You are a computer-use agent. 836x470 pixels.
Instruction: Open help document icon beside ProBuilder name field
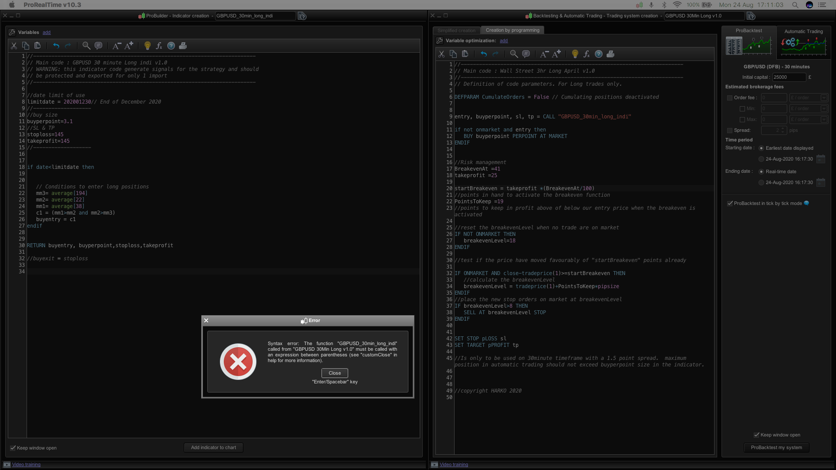(302, 16)
